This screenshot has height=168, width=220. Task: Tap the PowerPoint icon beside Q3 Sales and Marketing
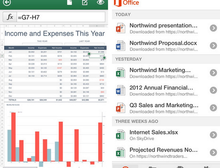pos(120,108)
